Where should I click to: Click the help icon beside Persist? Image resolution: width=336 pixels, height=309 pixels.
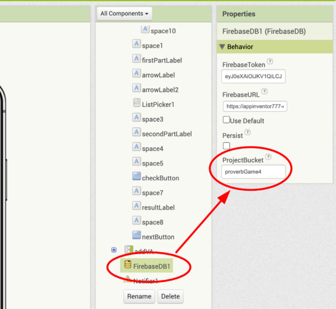pos(247,133)
